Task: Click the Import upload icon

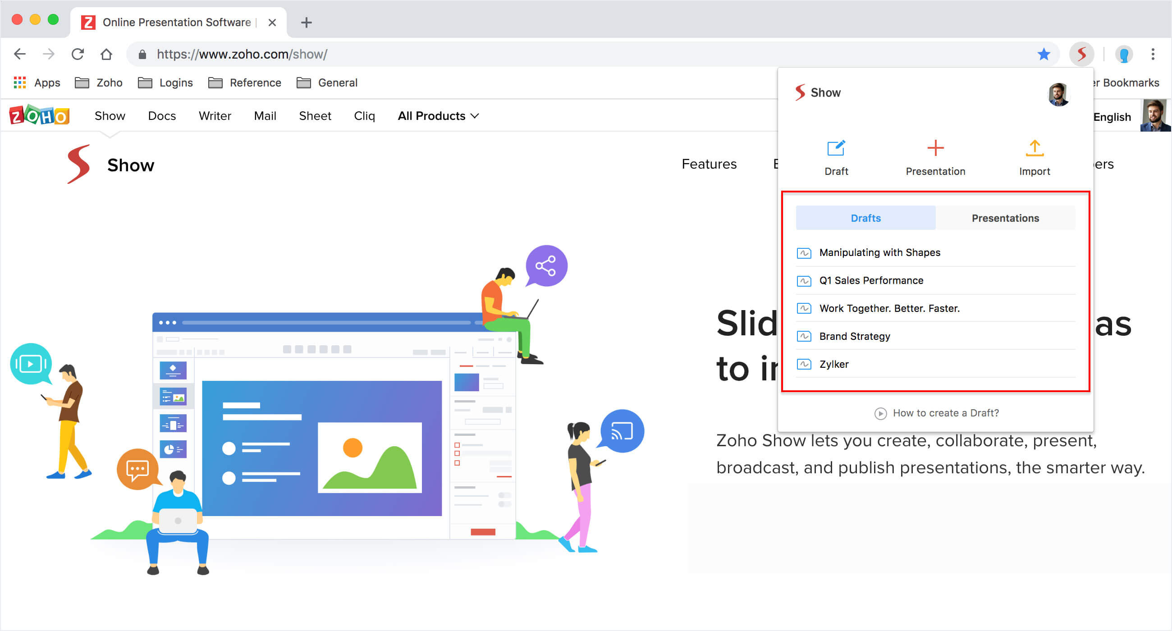Action: tap(1034, 148)
